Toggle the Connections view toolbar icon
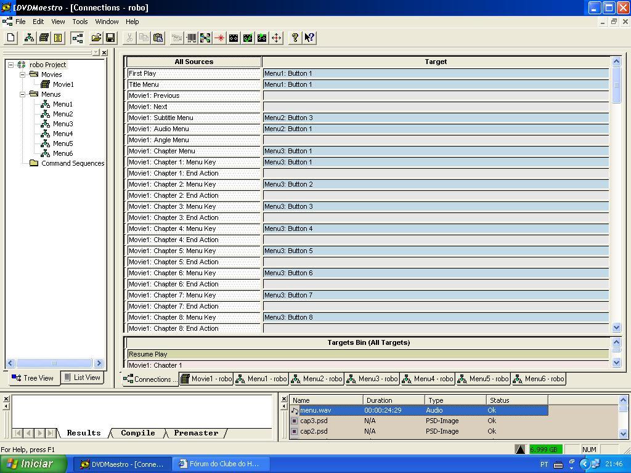Viewport: 631px width, 473px height. point(77,38)
